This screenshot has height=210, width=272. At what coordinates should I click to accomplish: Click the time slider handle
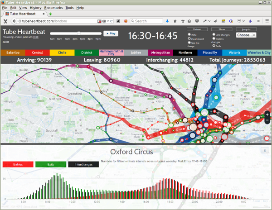[x=79, y=33]
